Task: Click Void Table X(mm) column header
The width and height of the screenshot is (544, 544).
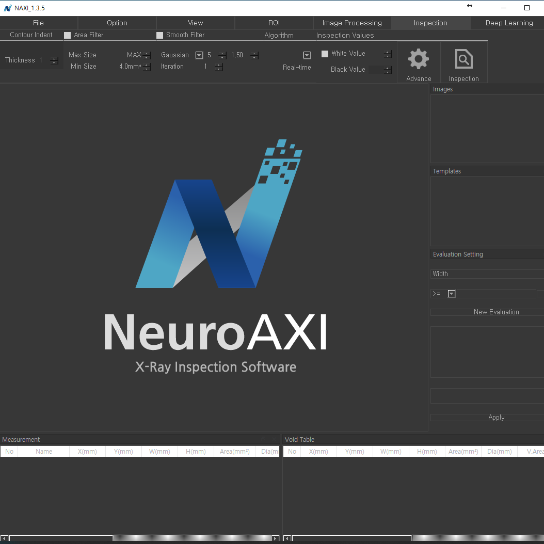Action: 318,452
